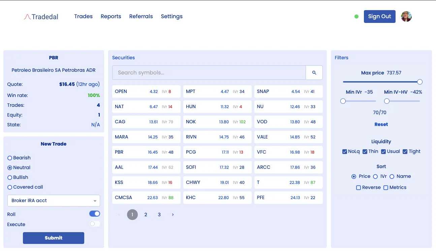Image resolution: width=436 pixels, height=251 pixels.
Task: Select securities page 1
Action: pos(132,215)
